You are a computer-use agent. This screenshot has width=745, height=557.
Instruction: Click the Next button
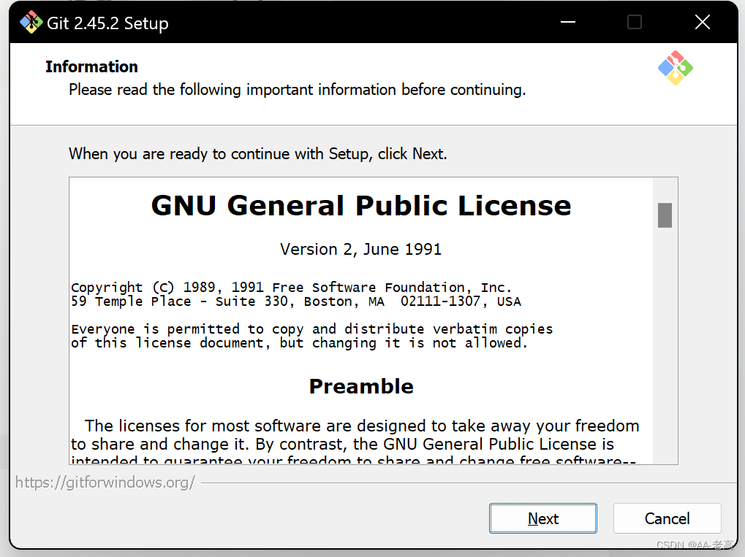[542, 518]
